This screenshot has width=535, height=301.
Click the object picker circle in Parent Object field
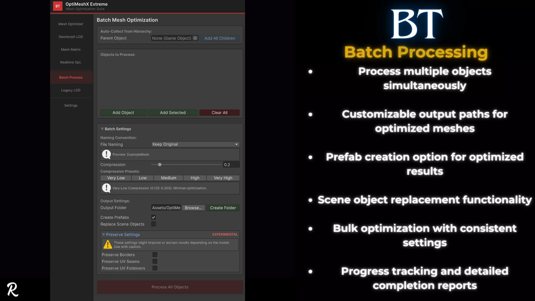[195, 38]
